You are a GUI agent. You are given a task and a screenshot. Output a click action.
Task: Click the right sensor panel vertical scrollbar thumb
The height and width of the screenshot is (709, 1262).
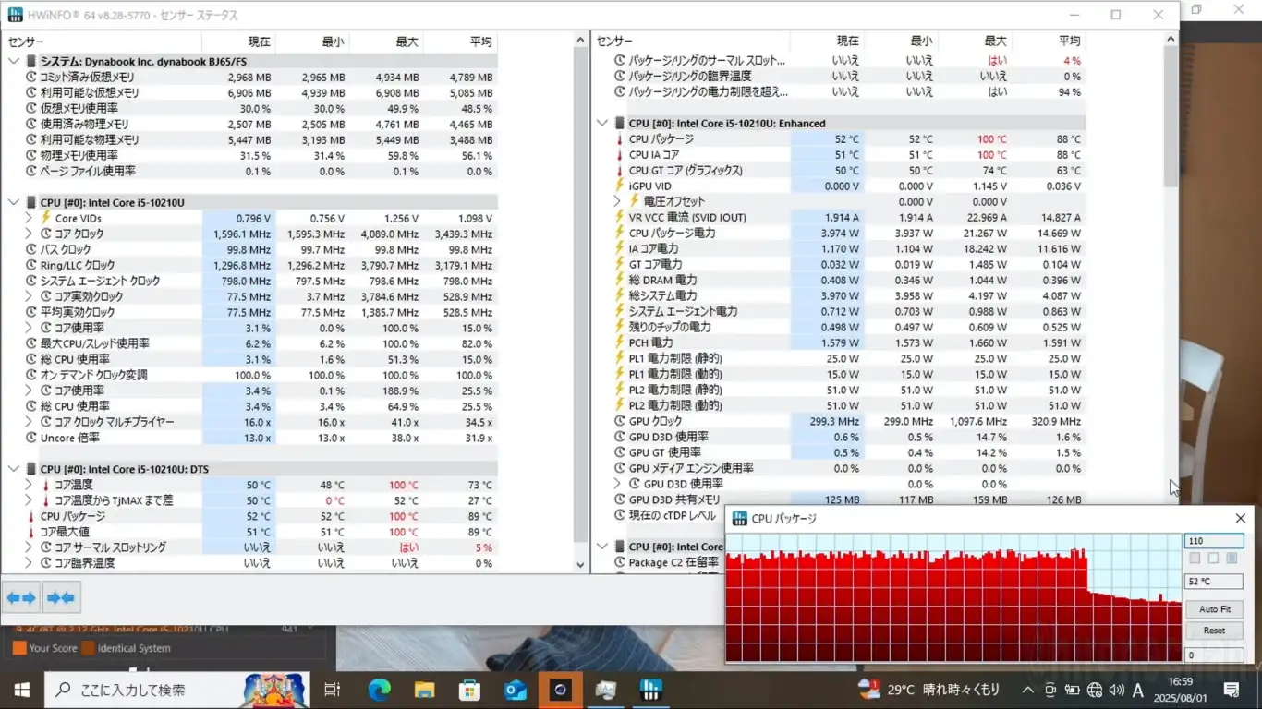click(x=1171, y=115)
